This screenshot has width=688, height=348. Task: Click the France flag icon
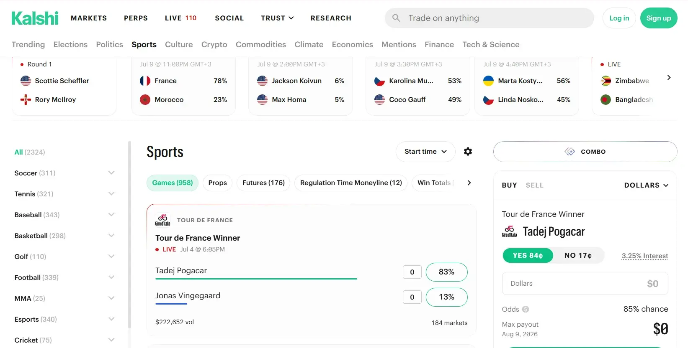pyautogui.click(x=145, y=81)
